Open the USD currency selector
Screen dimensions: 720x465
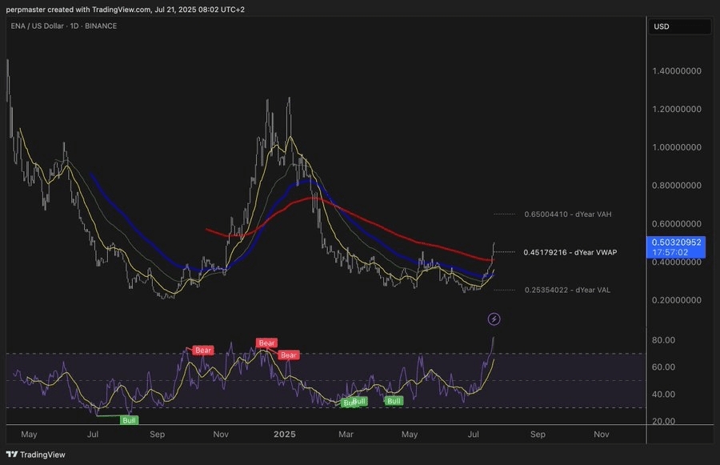(x=679, y=26)
